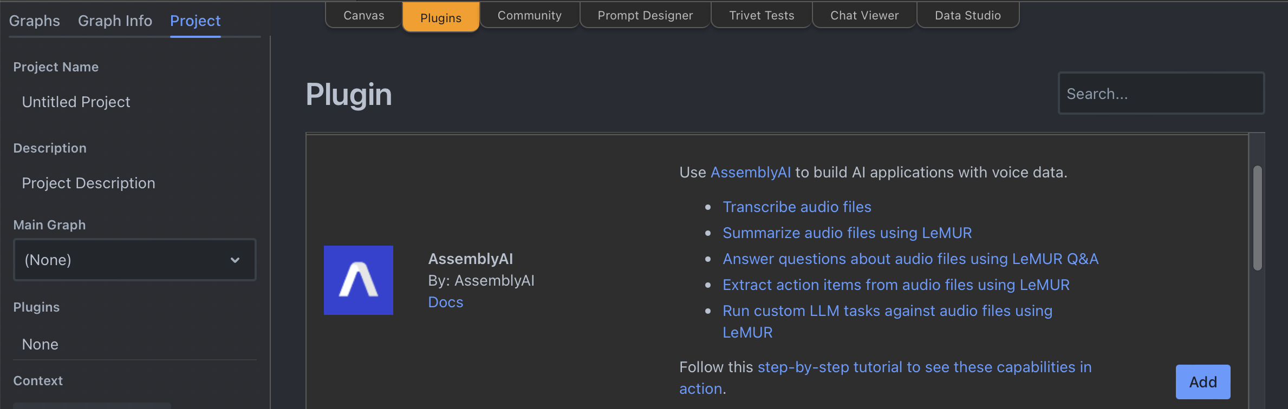Open the AssemblyAI Docs link
This screenshot has width=1288, height=409.
pyautogui.click(x=445, y=302)
